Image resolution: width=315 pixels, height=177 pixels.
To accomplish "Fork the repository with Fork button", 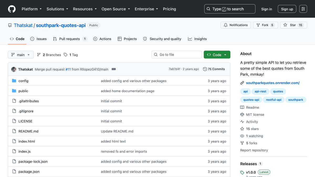I will coord(265,25).
